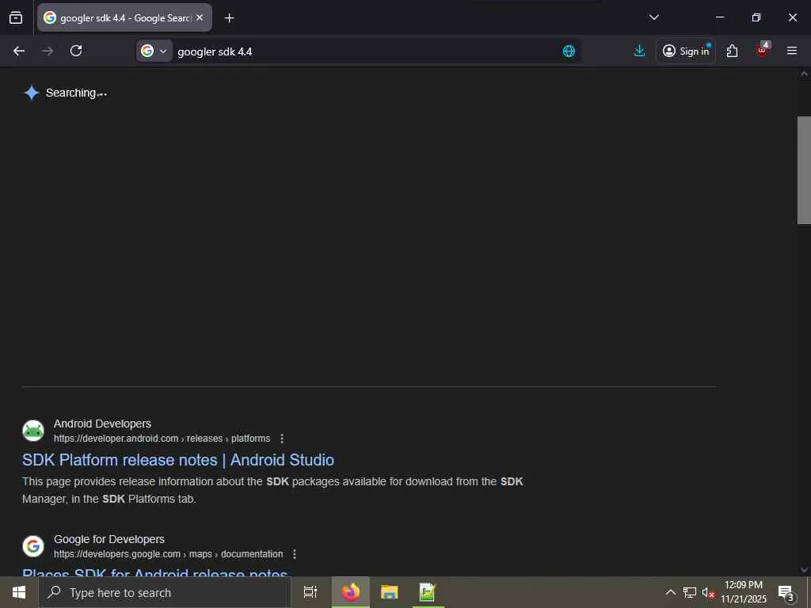
Task: Open Places SDK for Android release notes link
Action: 154,573
